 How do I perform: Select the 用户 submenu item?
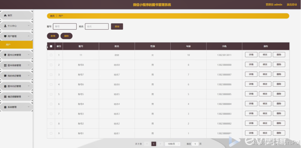(x=16, y=45)
